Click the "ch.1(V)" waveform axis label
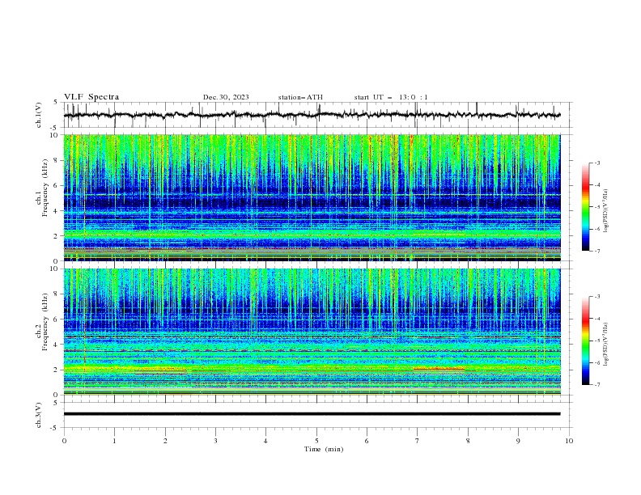Screen dimensions: 641x495 39,115
